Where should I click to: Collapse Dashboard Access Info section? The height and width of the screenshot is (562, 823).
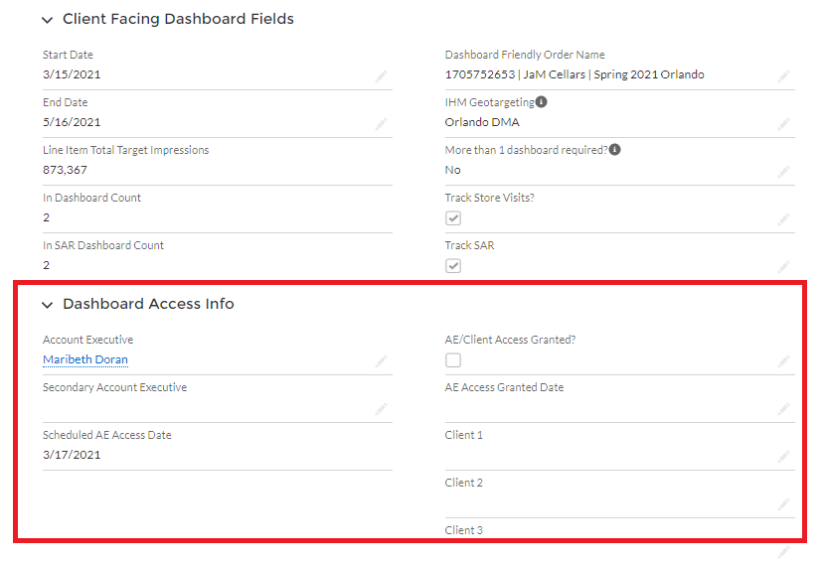click(x=48, y=305)
